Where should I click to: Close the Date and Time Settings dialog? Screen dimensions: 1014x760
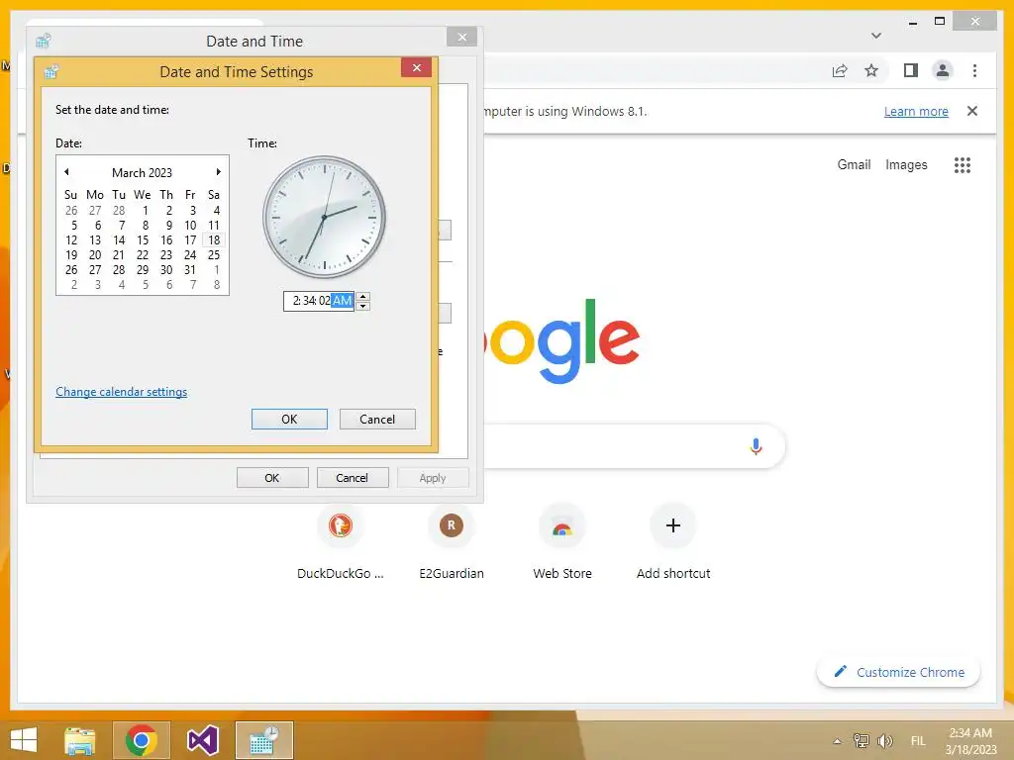(417, 68)
